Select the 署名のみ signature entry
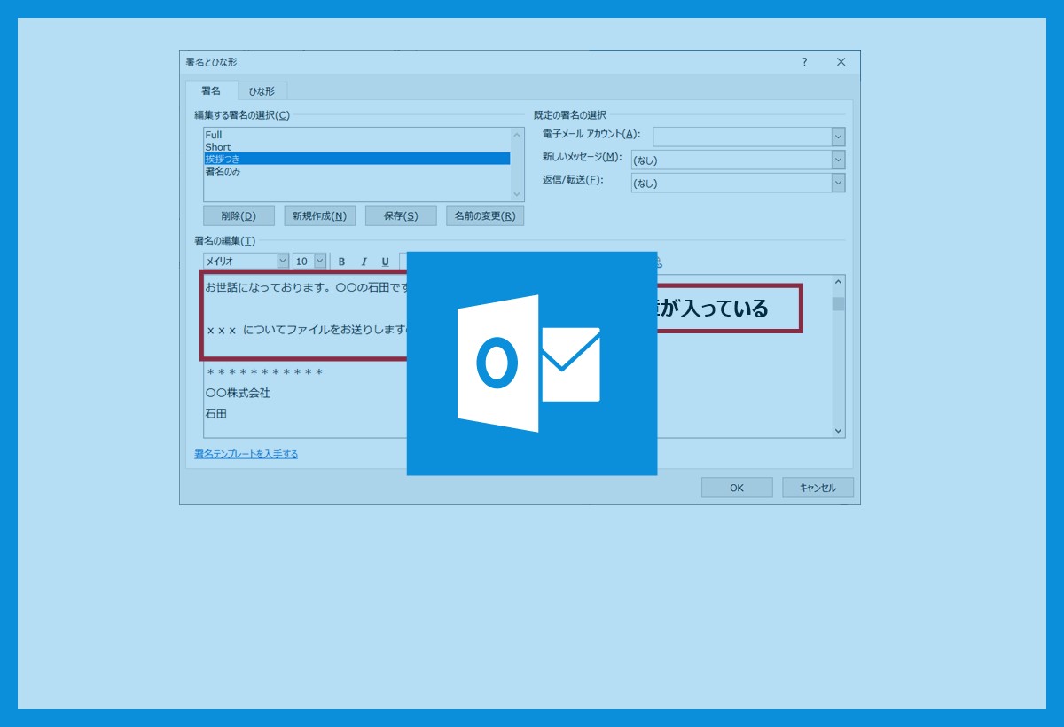 coord(223,171)
